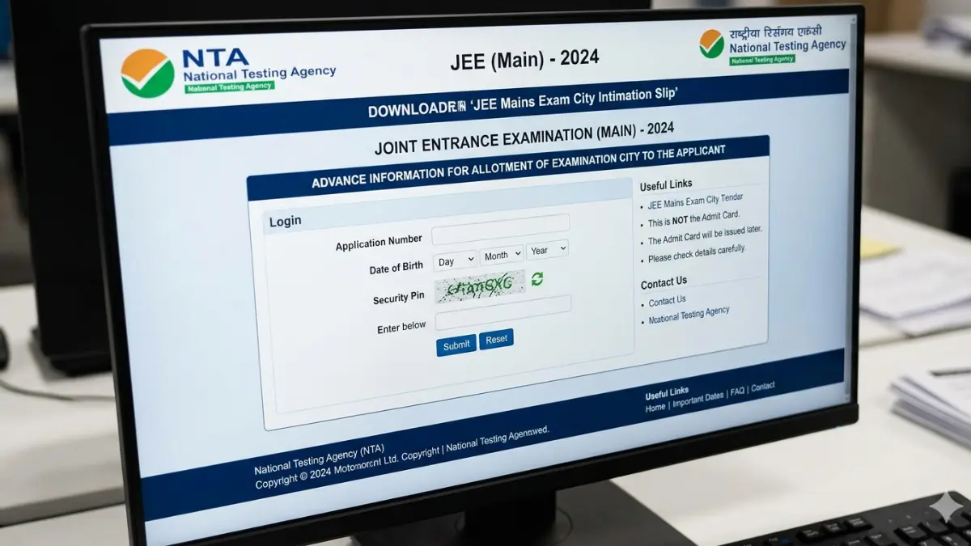The width and height of the screenshot is (971, 546).
Task: Open Important Dates in the footer
Action: [698, 398]
